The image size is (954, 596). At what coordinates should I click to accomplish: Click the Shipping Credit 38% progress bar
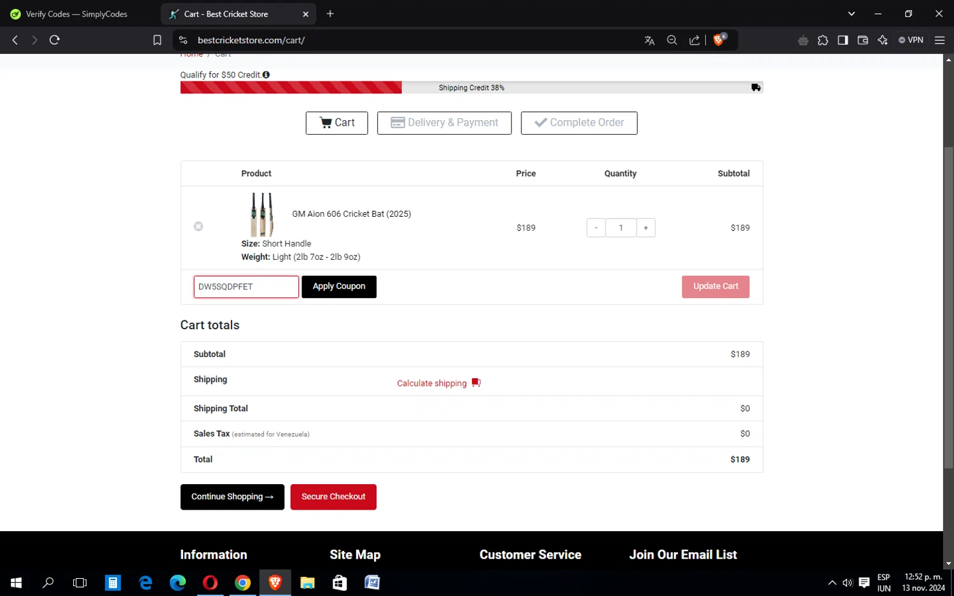471,88
